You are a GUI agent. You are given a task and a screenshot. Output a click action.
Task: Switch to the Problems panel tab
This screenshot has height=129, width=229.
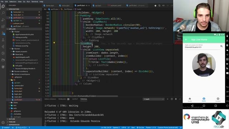(64, 99)
